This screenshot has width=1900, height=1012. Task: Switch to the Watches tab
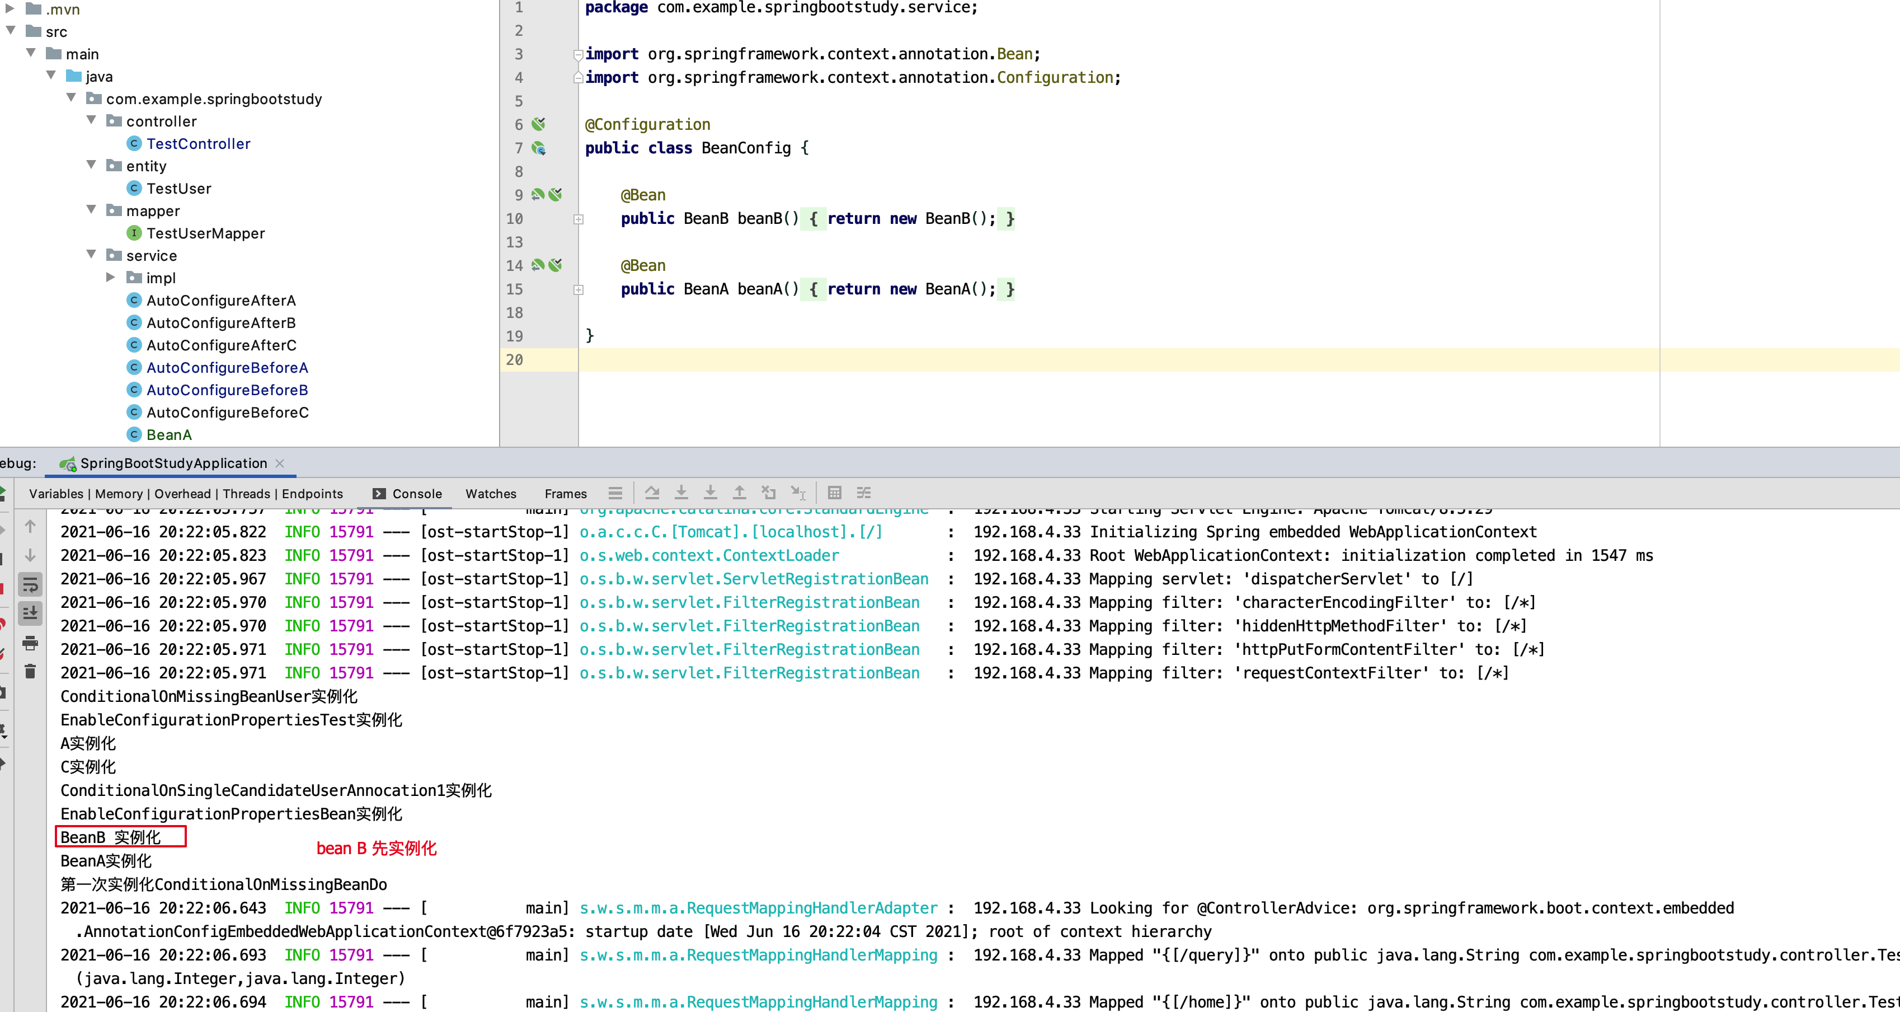pos(491,493)
